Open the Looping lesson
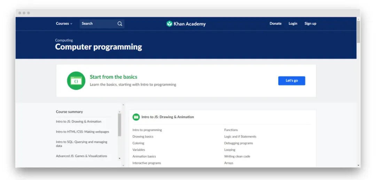This screenshot has width=376, height=180. point(230,150)
